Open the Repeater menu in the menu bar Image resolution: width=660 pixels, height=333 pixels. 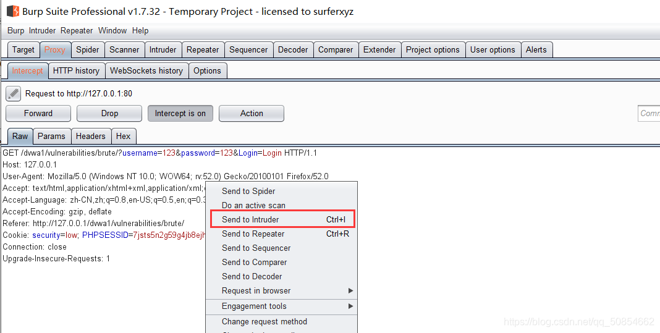pyautogui.click(x=77, y=30)
